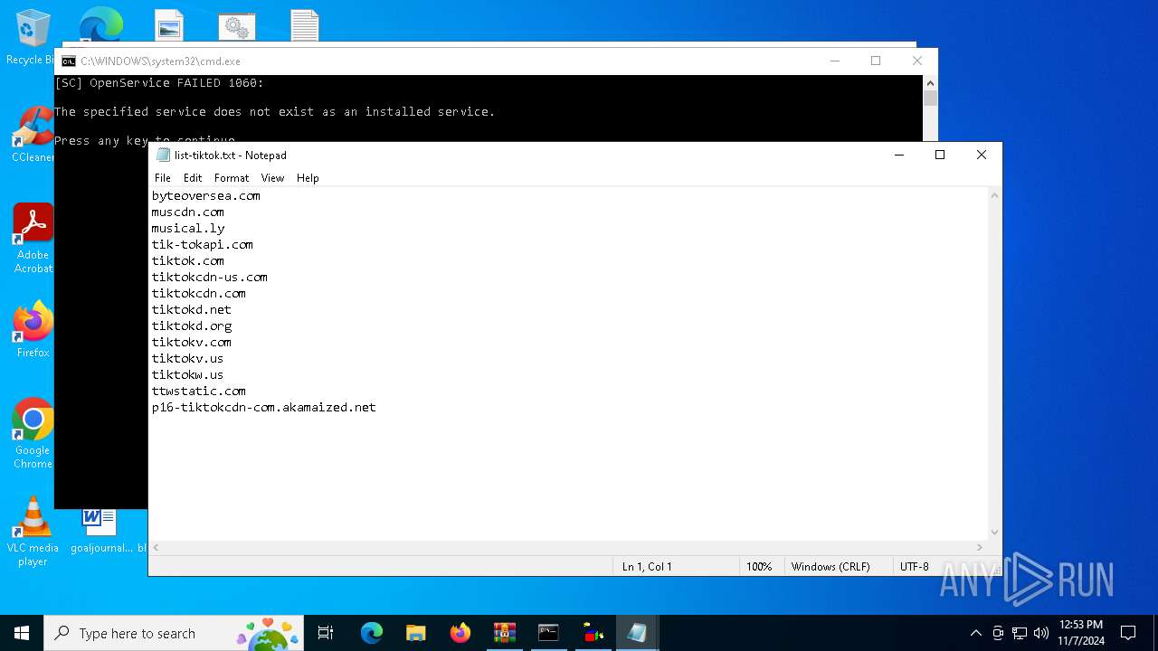Launch Microsoft Edge from the taskbar
The height and width of the screenshot is (651, 1158).
click(x=372, y=633)
